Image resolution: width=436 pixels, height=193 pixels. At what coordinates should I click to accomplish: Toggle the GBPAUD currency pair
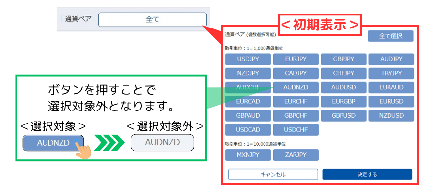pyautogui.click(x=248, y=115)
